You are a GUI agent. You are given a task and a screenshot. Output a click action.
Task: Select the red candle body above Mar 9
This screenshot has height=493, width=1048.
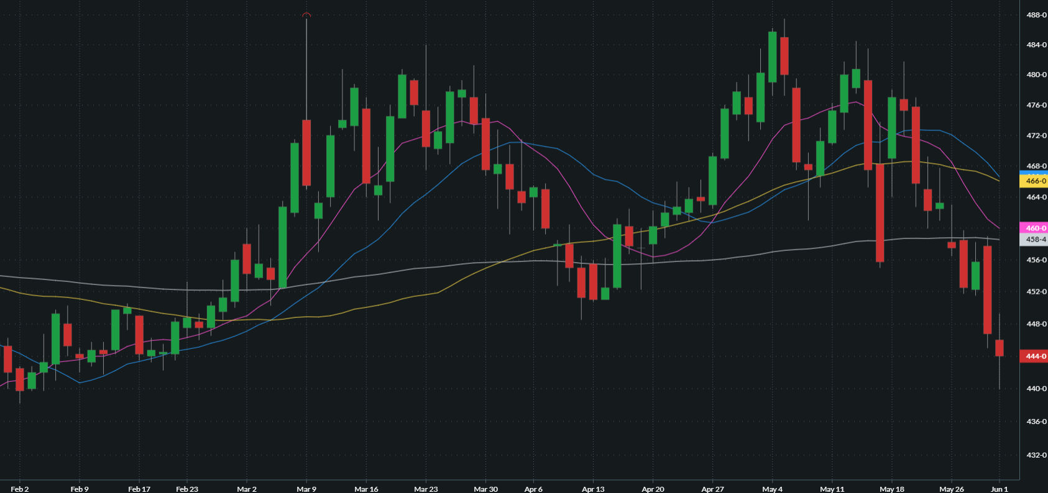(306, 153)
